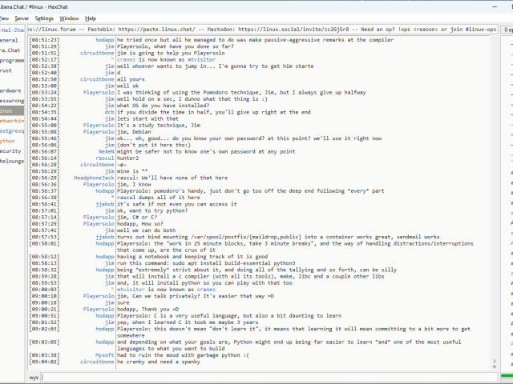Image resolution: width=513 pixels, height=384 pixels.
Task: Open the postgresql channel
Action: click(x=11, y=130)
